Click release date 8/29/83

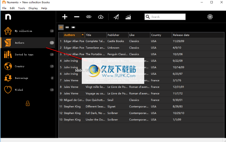coord(178,107)
